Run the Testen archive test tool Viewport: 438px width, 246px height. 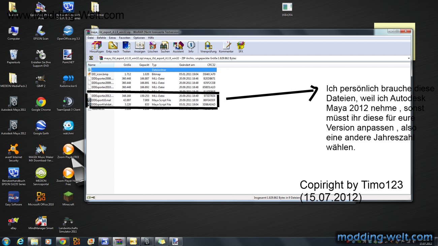[x=126, y=47]
